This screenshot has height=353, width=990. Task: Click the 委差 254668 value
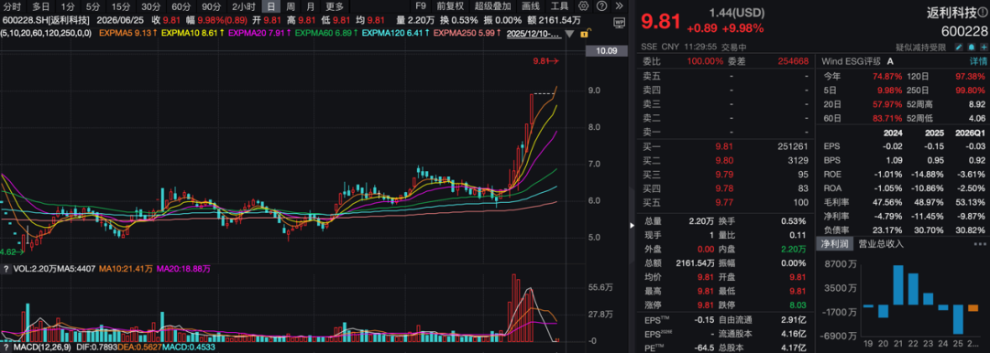pos(792,61)
